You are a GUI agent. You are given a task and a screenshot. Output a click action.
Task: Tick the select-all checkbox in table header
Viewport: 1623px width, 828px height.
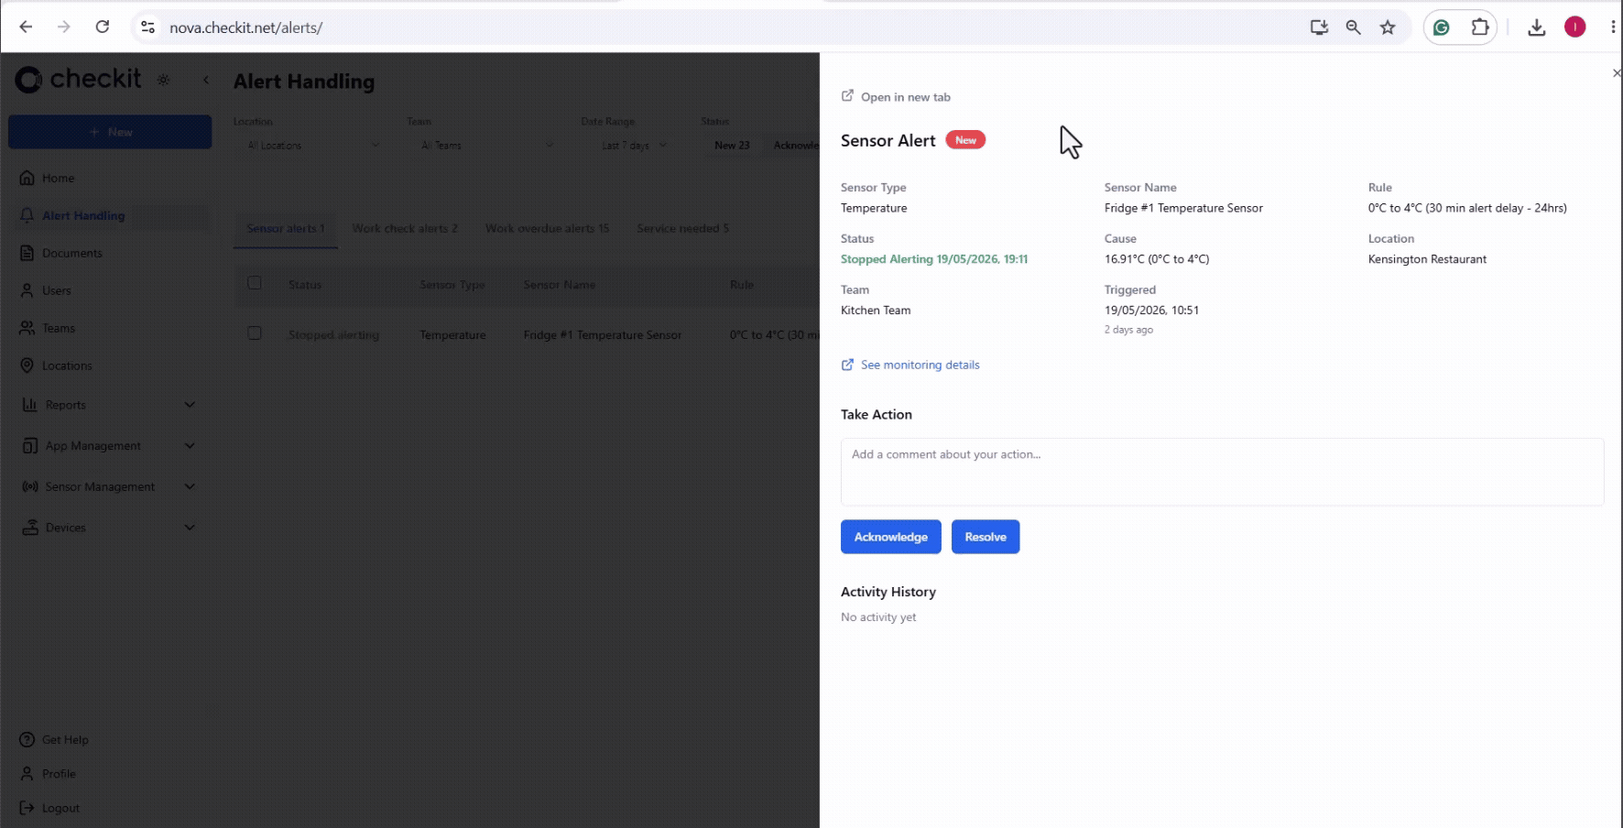pos(255,283)
